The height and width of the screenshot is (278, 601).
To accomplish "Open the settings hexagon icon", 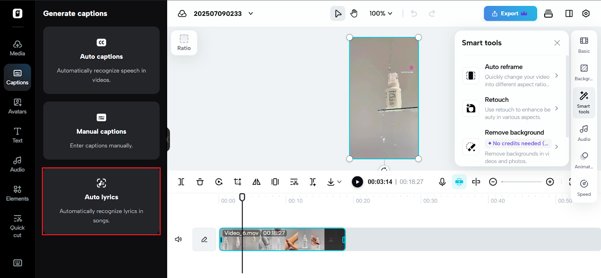I will (586, 13).
